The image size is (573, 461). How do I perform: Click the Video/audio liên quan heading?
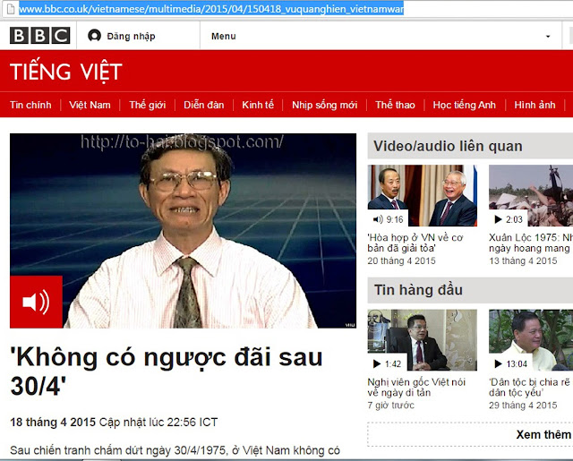[x=448, y=146]
